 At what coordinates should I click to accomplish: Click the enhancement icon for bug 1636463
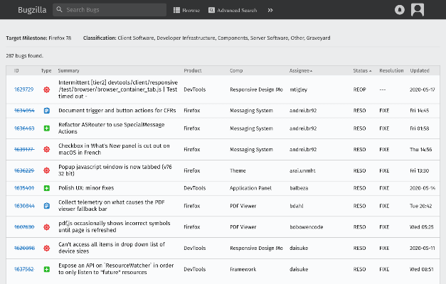[x=47, y=129]
